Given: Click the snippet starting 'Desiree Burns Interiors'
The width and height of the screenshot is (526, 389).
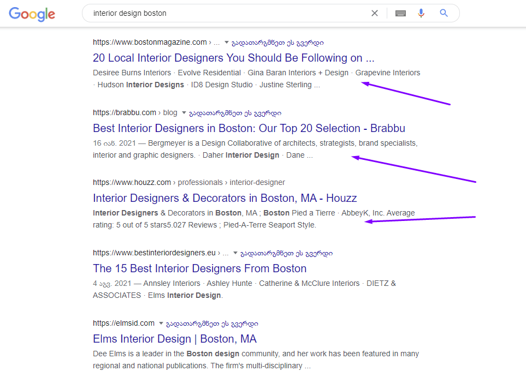Looking at the screenshot, I should 256,79.
